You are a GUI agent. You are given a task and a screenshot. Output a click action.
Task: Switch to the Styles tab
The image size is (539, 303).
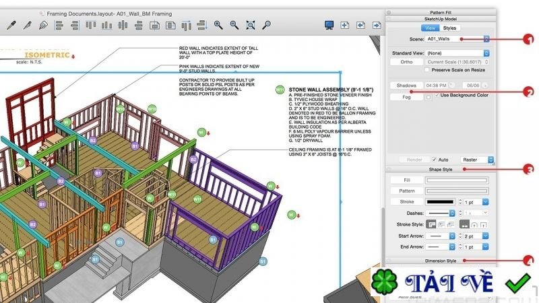tap(449, 28)
